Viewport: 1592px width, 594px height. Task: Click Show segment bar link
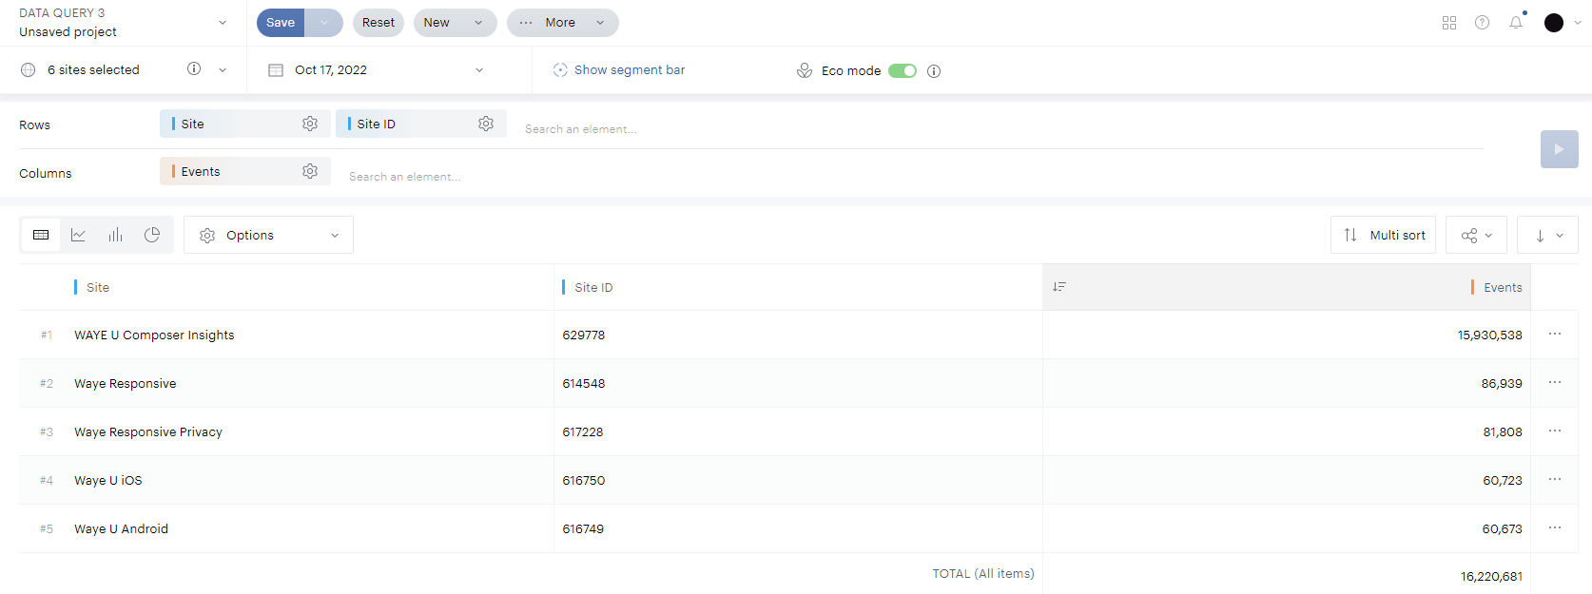(629, 70)
